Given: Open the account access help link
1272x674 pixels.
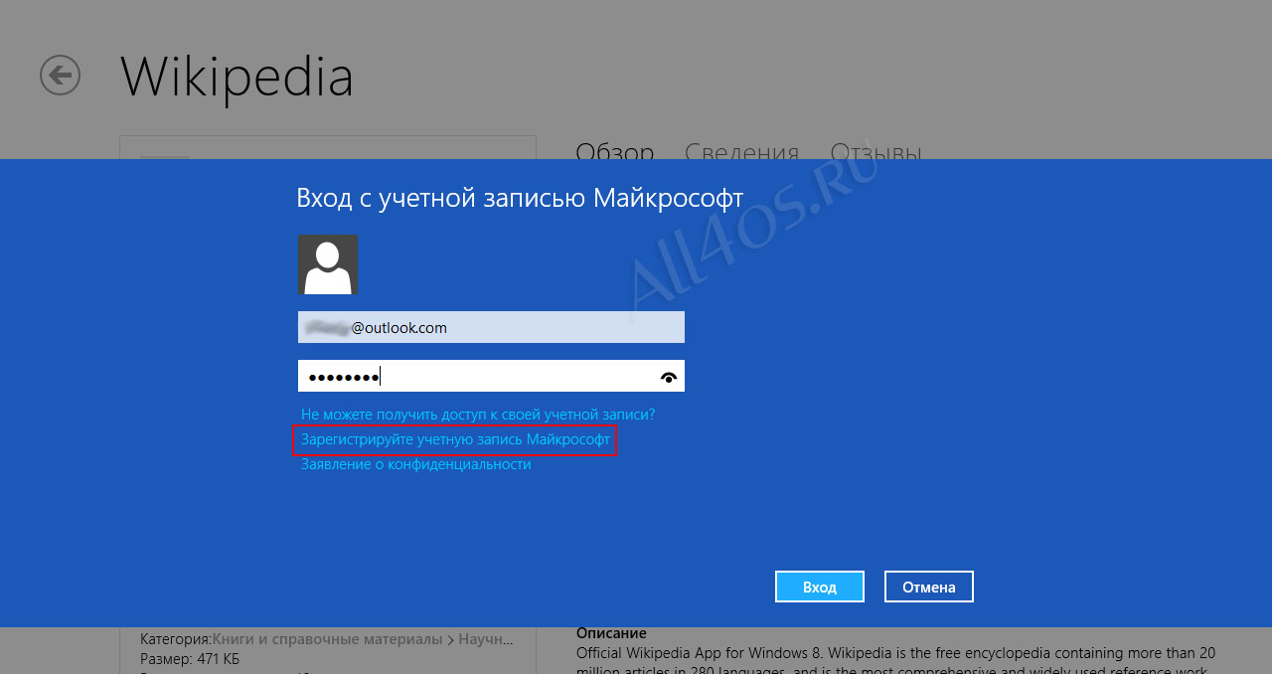Looking at the screenshot, I should (x=478, y=414).
